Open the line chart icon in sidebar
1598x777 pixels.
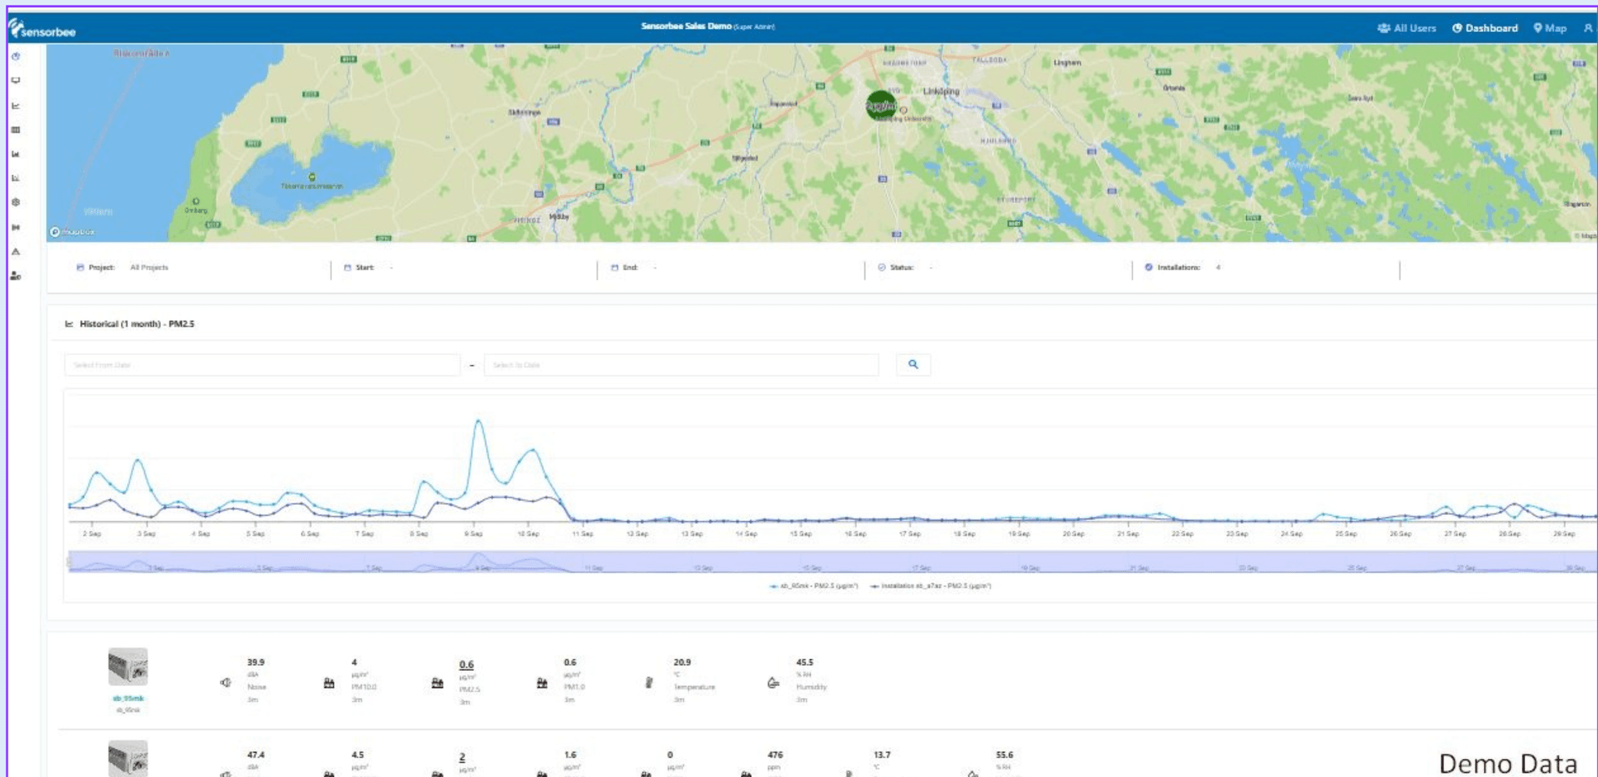(x=16, y=105)
